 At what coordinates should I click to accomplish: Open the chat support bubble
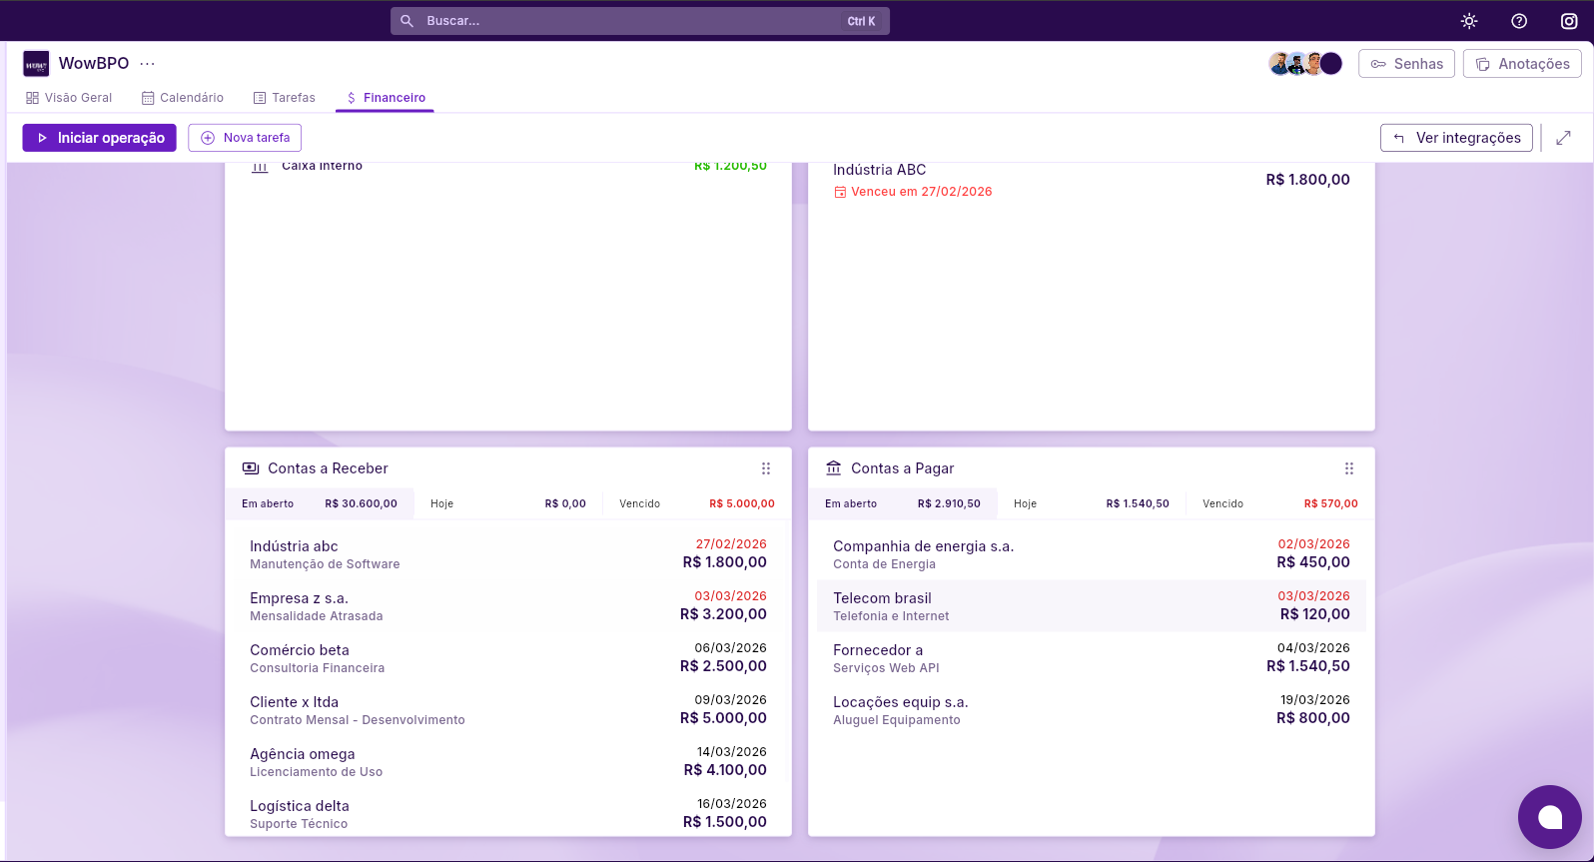tap(1549, 817)
